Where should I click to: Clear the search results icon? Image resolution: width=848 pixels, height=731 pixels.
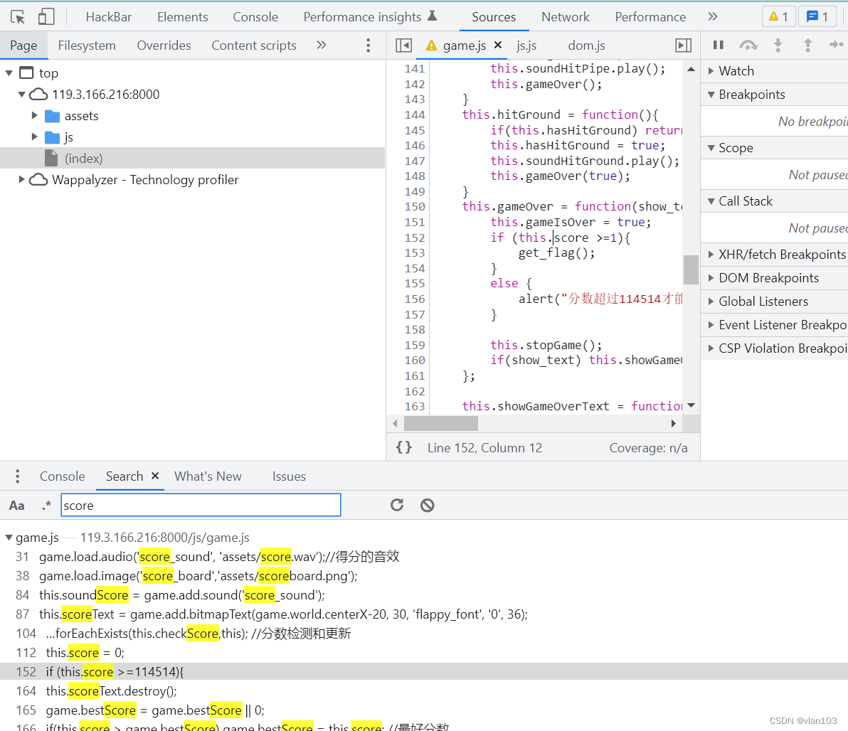tap(427, 505)
